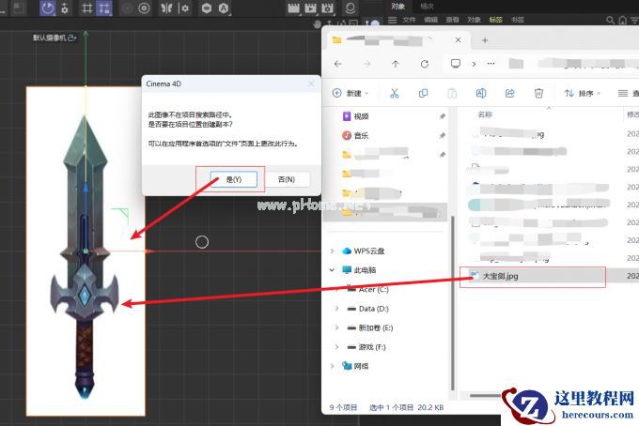This screenshot has width=639, height=426.
Task: Go up one folder level in Explorer
Action: coord(396,64)
